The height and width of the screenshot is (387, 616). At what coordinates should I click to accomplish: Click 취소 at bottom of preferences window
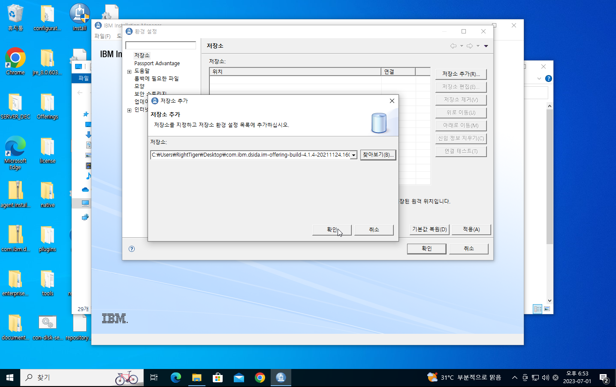coord(468,249)
